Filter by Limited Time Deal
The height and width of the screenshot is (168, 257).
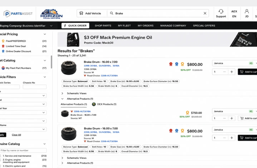16,46
